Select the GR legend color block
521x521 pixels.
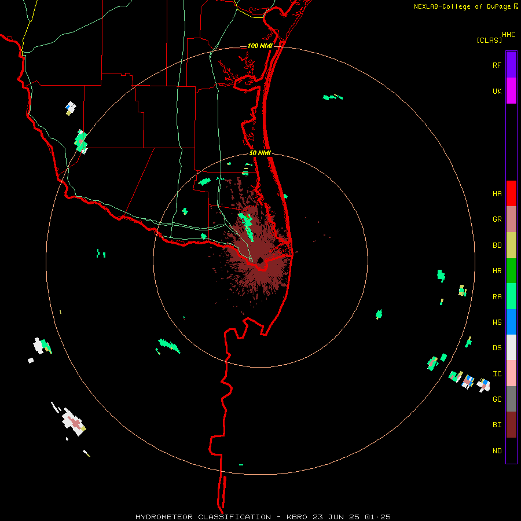(x=511, y=219)
